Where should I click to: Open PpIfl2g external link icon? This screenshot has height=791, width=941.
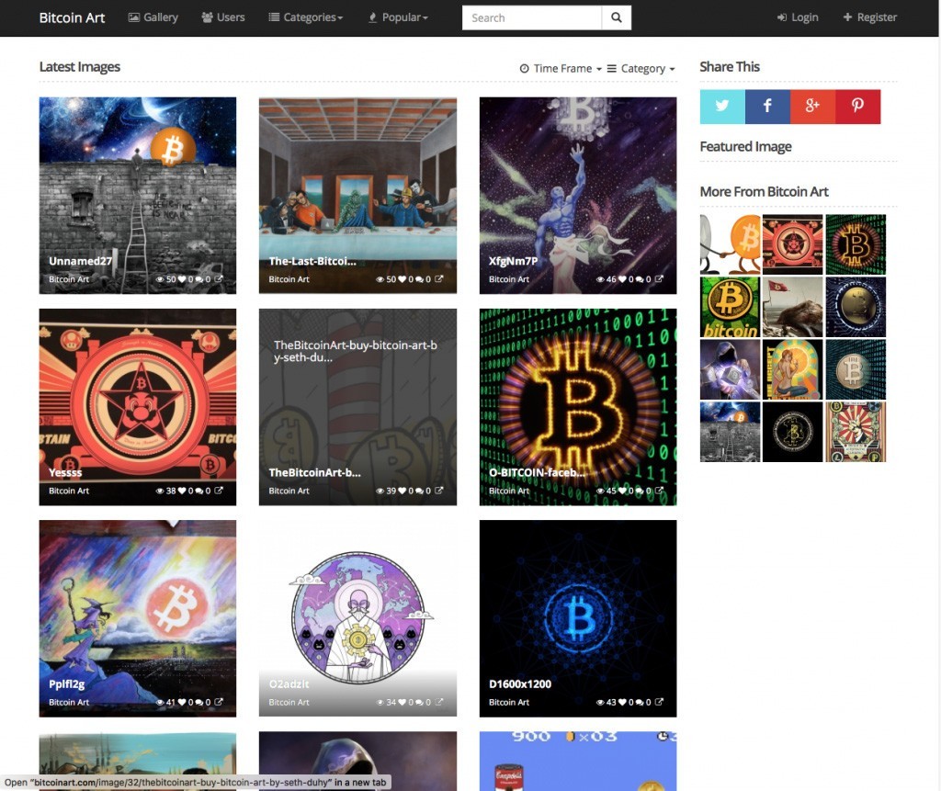(219, 702)
